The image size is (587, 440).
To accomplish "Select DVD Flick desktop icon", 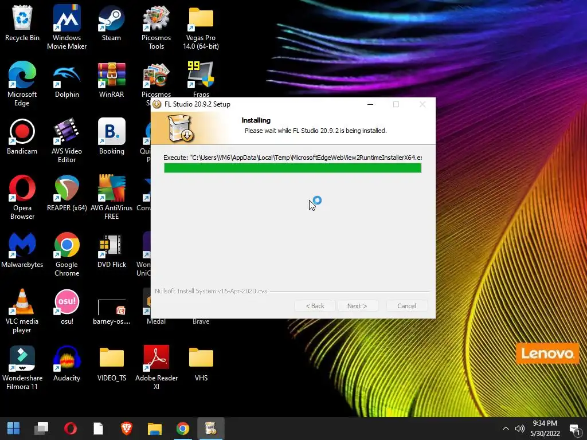I will click(x=111, y=250).
